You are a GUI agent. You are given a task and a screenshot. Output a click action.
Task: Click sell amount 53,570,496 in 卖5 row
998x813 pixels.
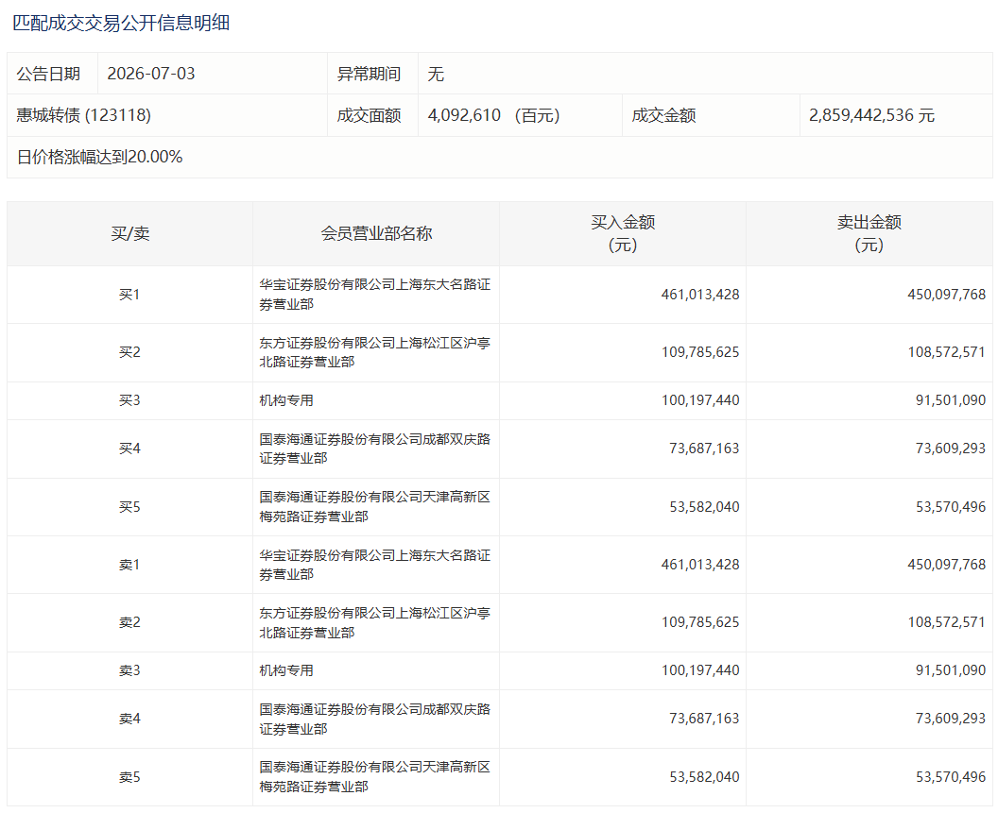click(x=950, y=777)
